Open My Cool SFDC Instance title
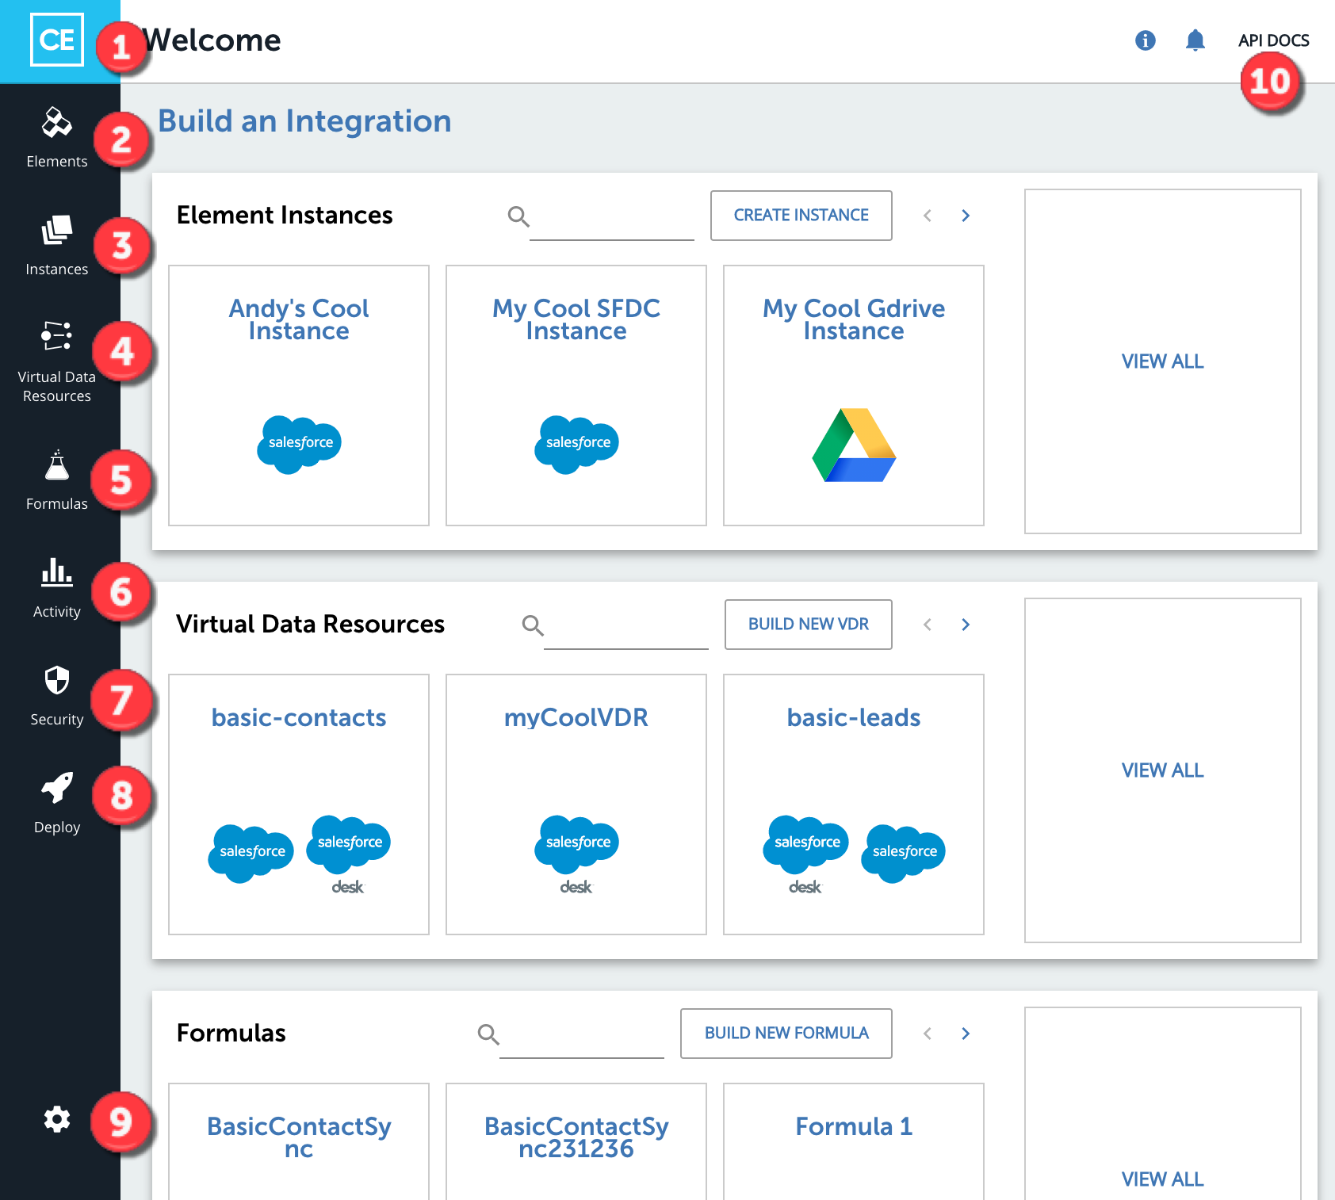Screen dimensions: 1335x1200 [x=576, y=319]
